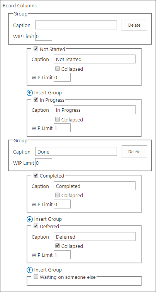Click the Insert Group plus icon above In Progress
Screen dimensions: 156x292
click(x=30, y=92)
